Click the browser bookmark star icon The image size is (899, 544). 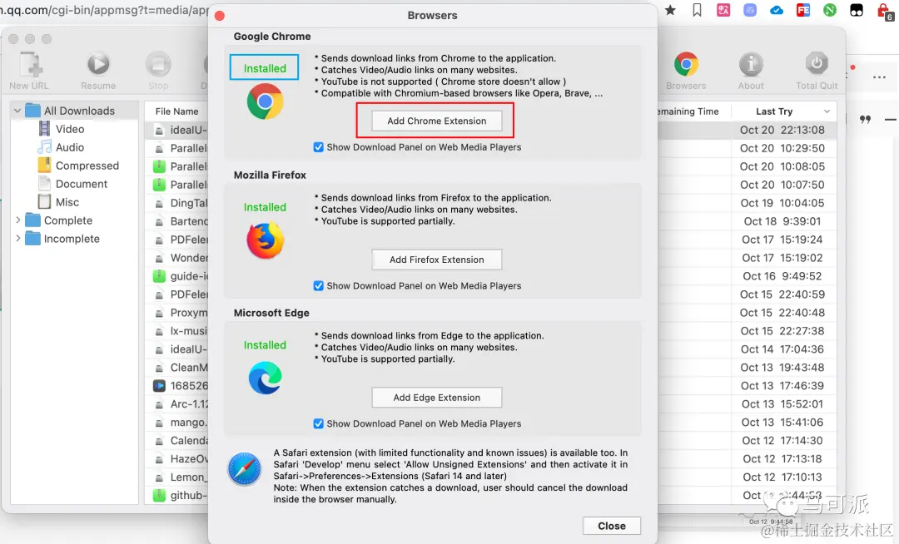click(x=670, y=10)
